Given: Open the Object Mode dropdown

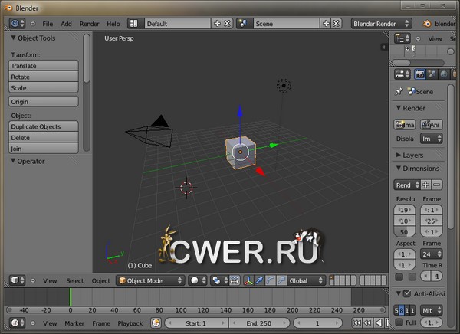Looking at the screenshot, I should click(149, 281).
